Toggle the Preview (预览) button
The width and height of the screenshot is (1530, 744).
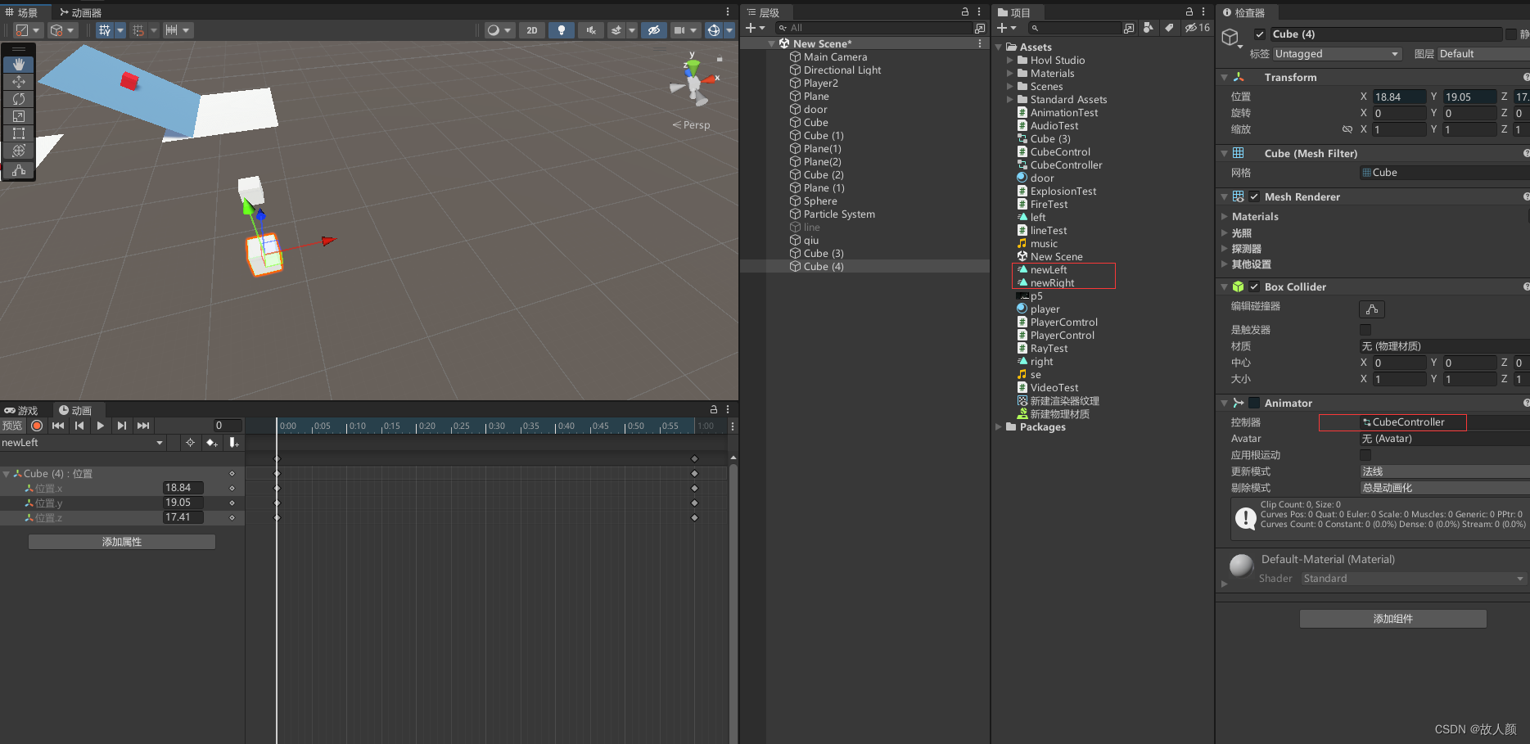point(12,426)
